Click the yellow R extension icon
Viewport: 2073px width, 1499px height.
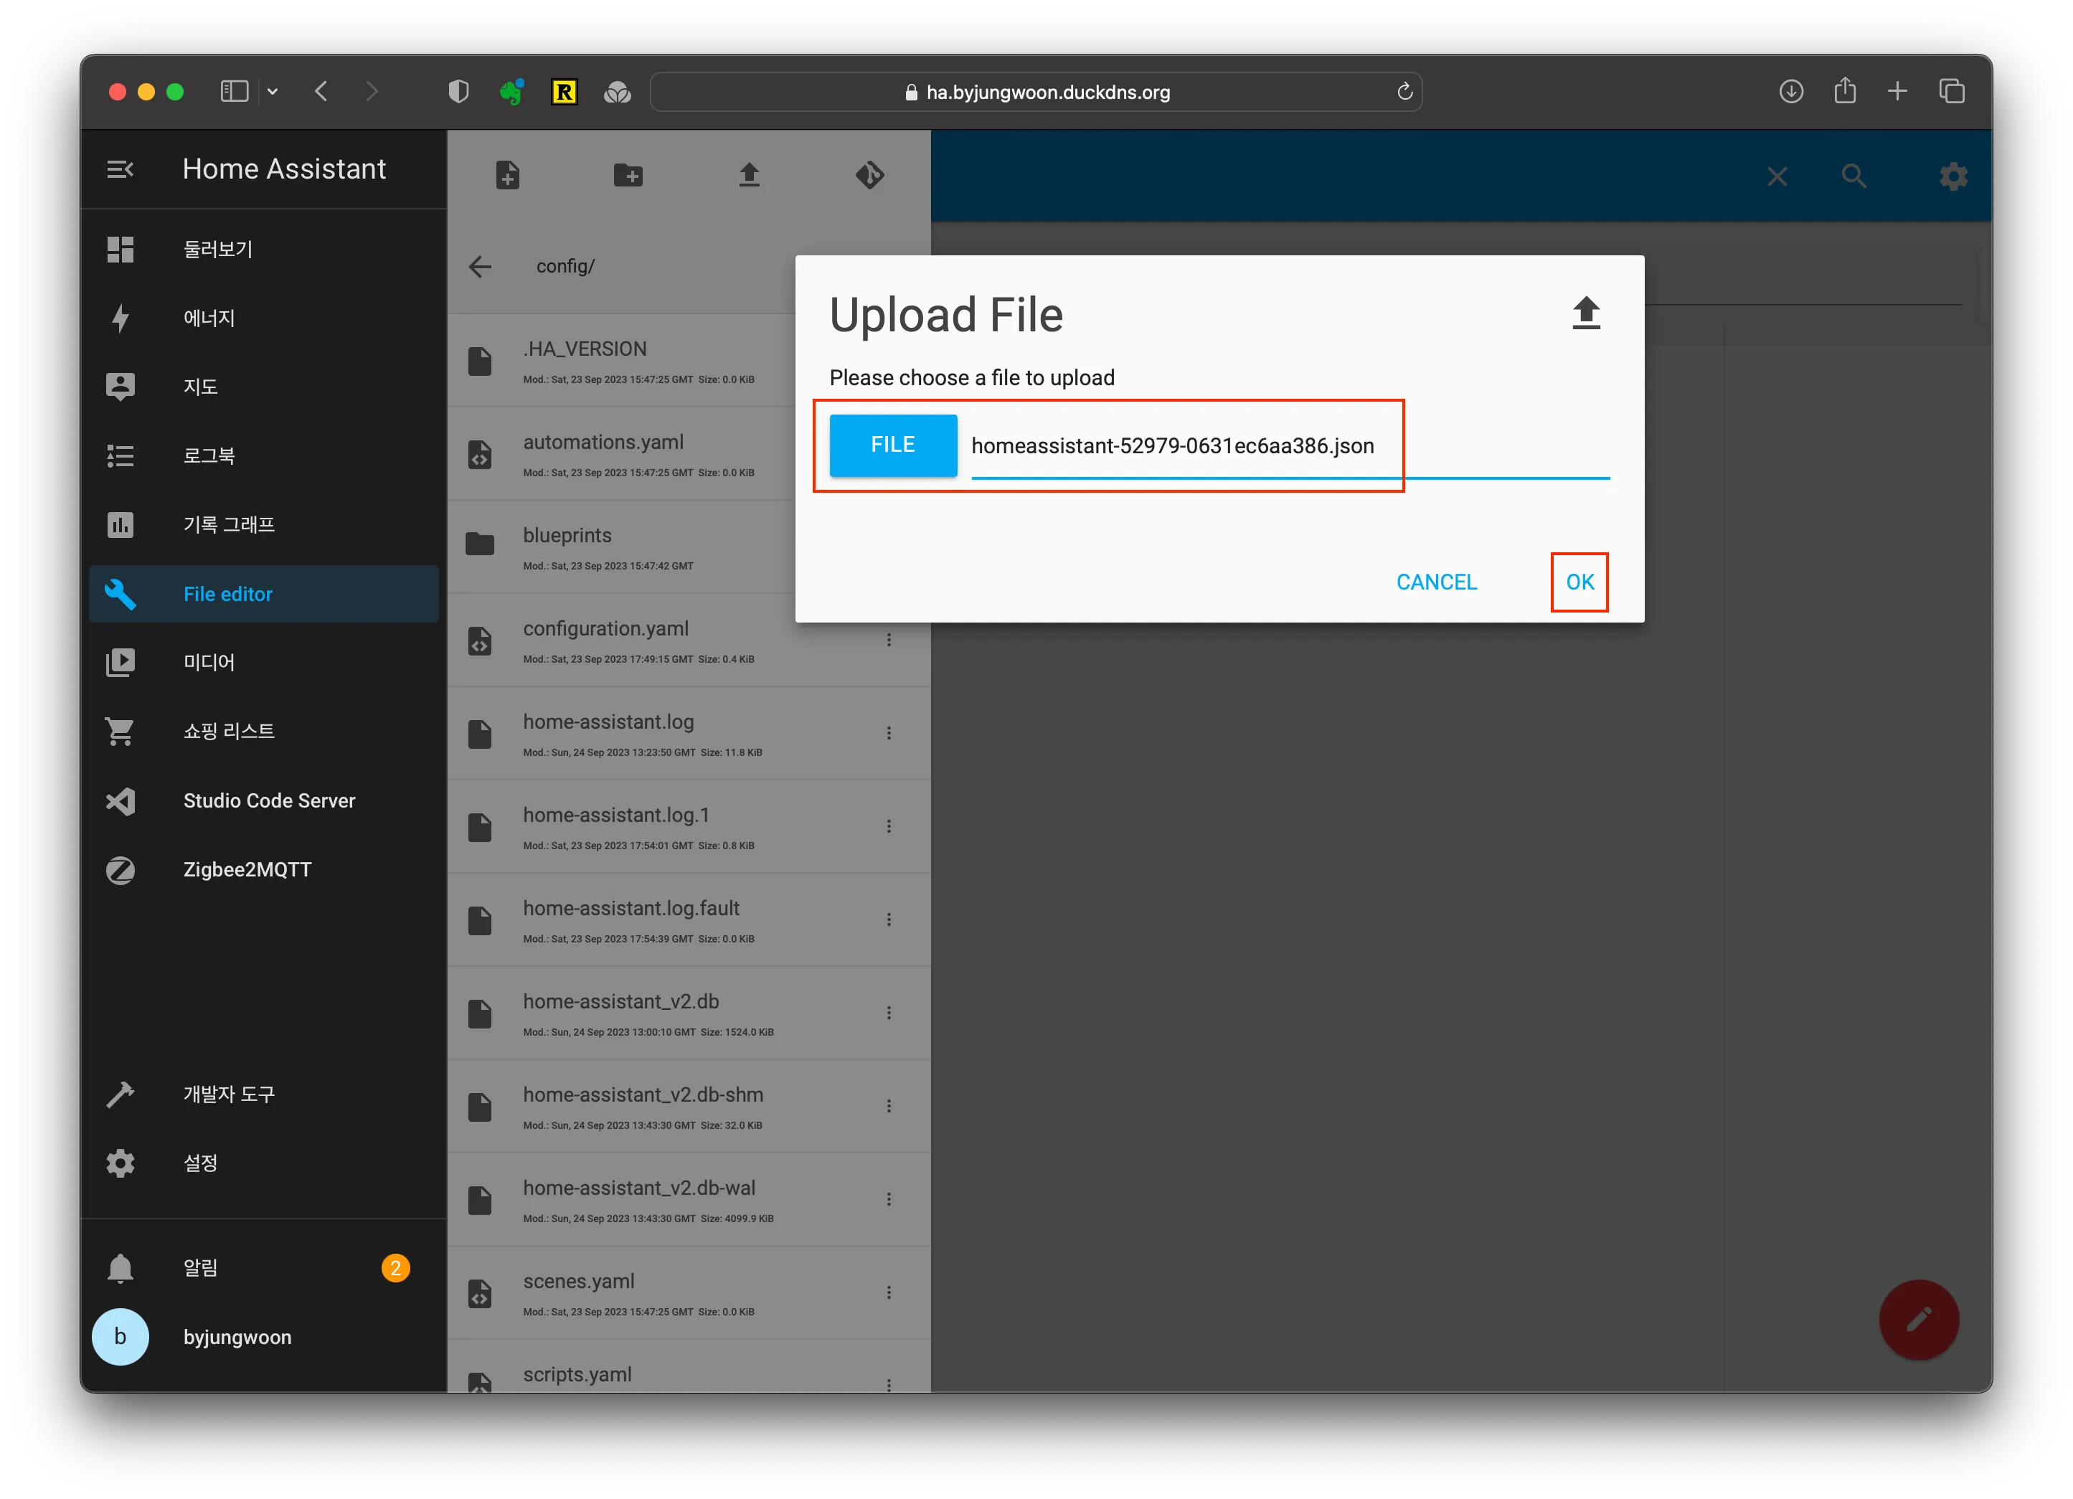click(x=564, y=91)
